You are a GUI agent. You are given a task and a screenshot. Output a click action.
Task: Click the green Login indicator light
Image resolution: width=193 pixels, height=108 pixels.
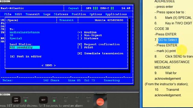point(54,101)
